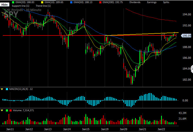Toggle the yellow EMA(10) color swatch
This screenshot has width=193, height=132.
pos(42,2)
